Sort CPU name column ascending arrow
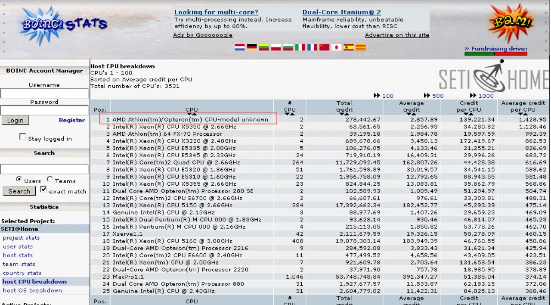 coord(194,114)
